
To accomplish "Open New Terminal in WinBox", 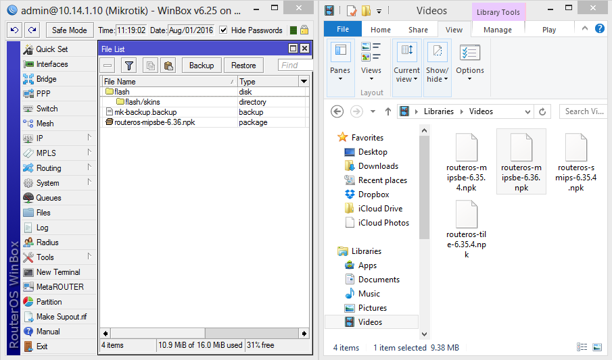I will (59, 272).
